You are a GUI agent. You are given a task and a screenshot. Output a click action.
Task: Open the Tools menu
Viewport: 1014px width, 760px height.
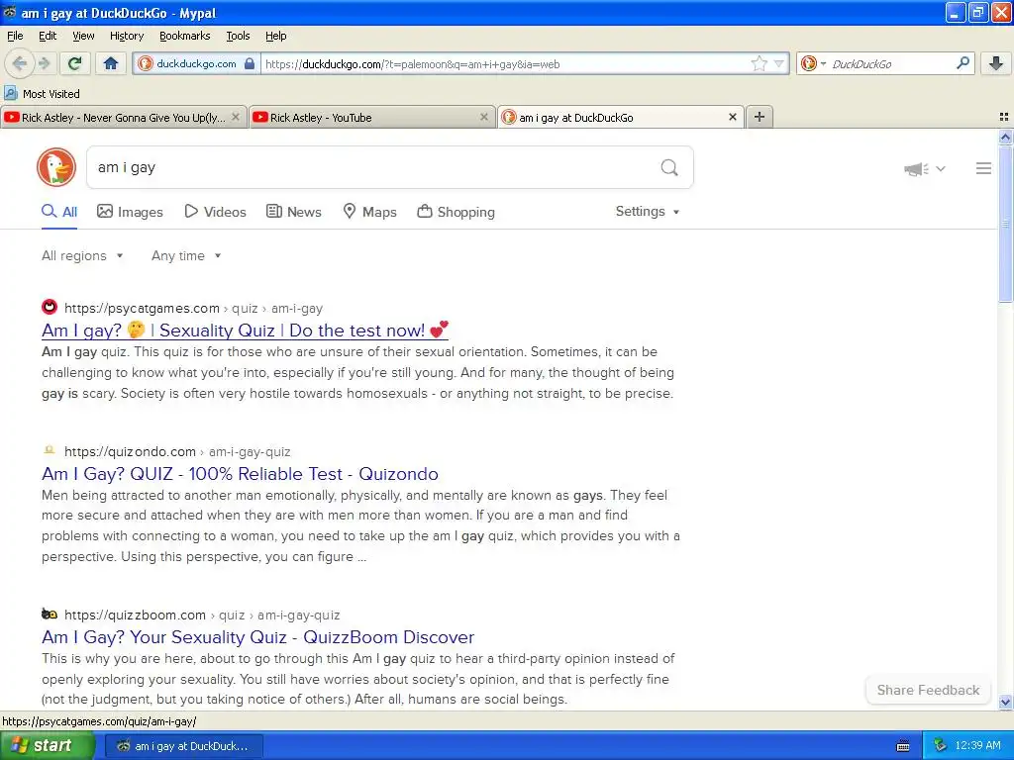point(238,36)
